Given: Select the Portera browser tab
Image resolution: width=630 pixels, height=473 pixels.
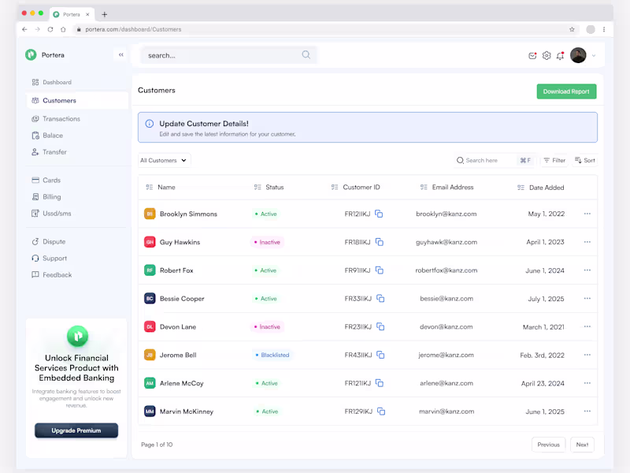Looking at the screenshot, I should point(72,14).
